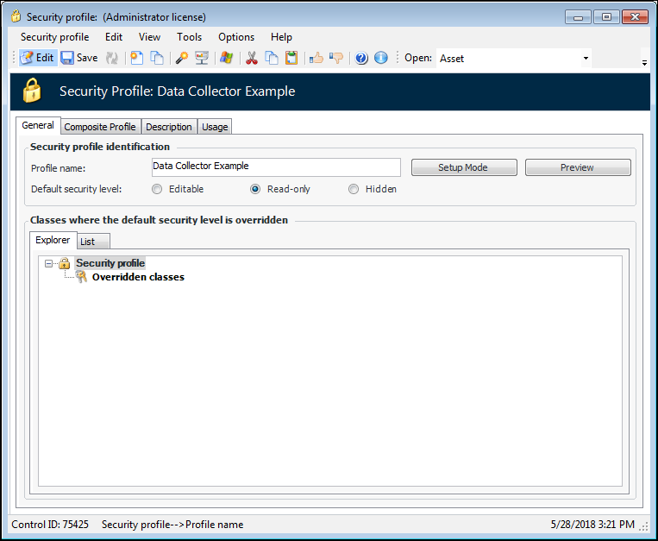This screenshot has width=658, height=541.
Task: Click the thumbs up icon
Action: [x=316, y=58]
